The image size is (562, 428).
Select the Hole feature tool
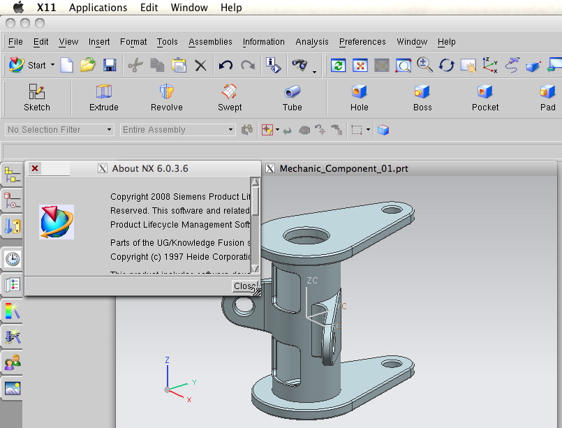tap(359, 97)
